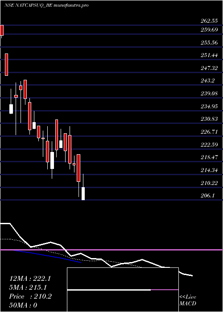The image size is (223, 312).
Task: Click the 230.83 price label
Action: (209, 119)
